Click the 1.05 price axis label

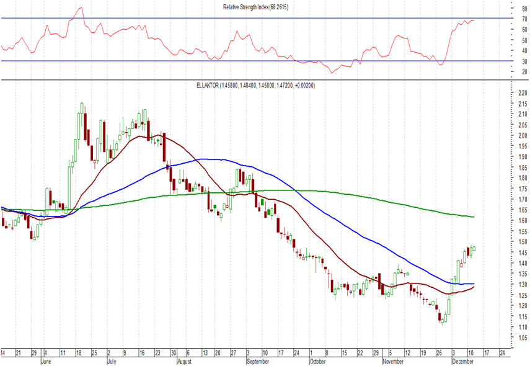click(x=523, y=337)
